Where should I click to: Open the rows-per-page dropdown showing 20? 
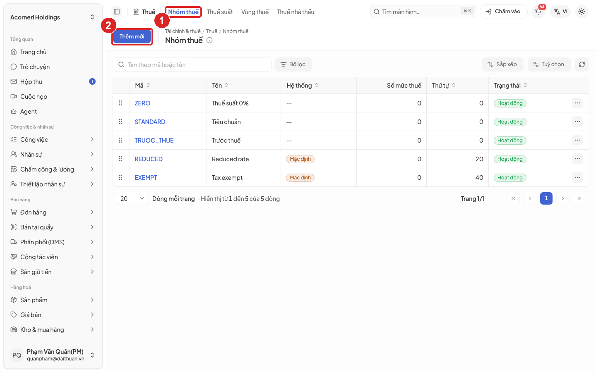tap(132, 198)
